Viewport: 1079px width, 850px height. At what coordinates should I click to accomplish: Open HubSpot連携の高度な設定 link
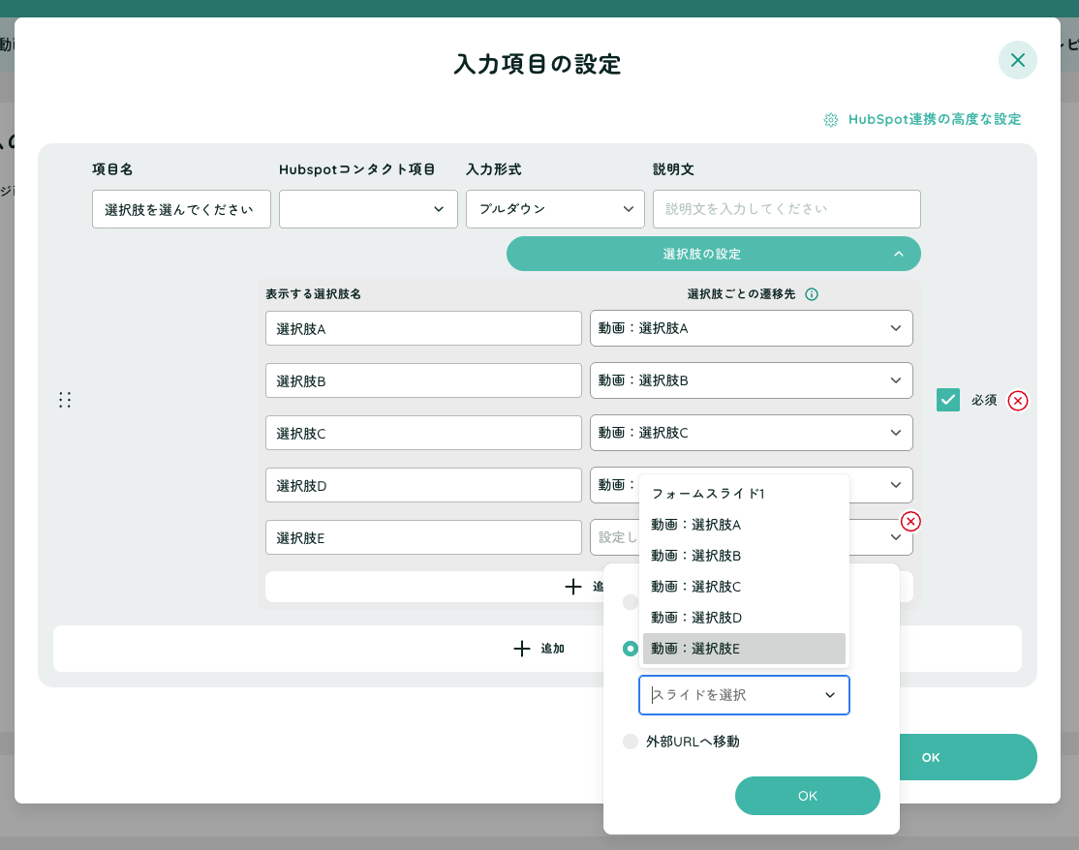[x=934, y=119]
